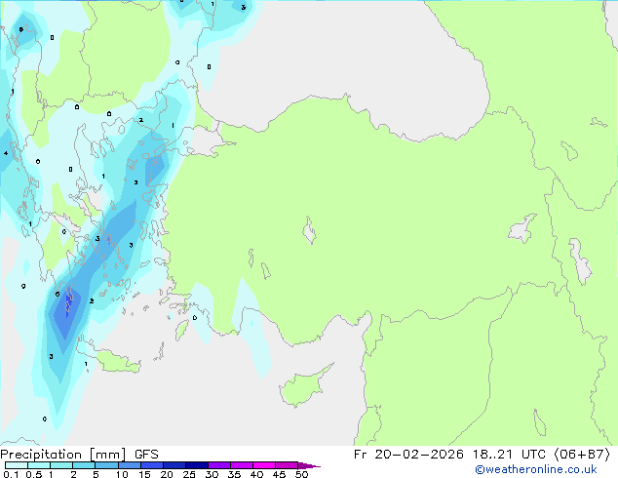The height and width of the screenshot is (478, 618).
Task: Click the island of Crete on the map
Action: pos(114,361)
